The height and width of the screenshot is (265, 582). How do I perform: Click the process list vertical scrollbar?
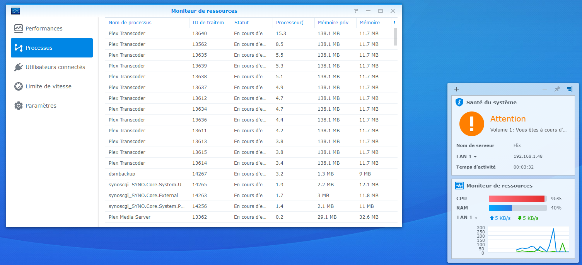pos(396,37)
